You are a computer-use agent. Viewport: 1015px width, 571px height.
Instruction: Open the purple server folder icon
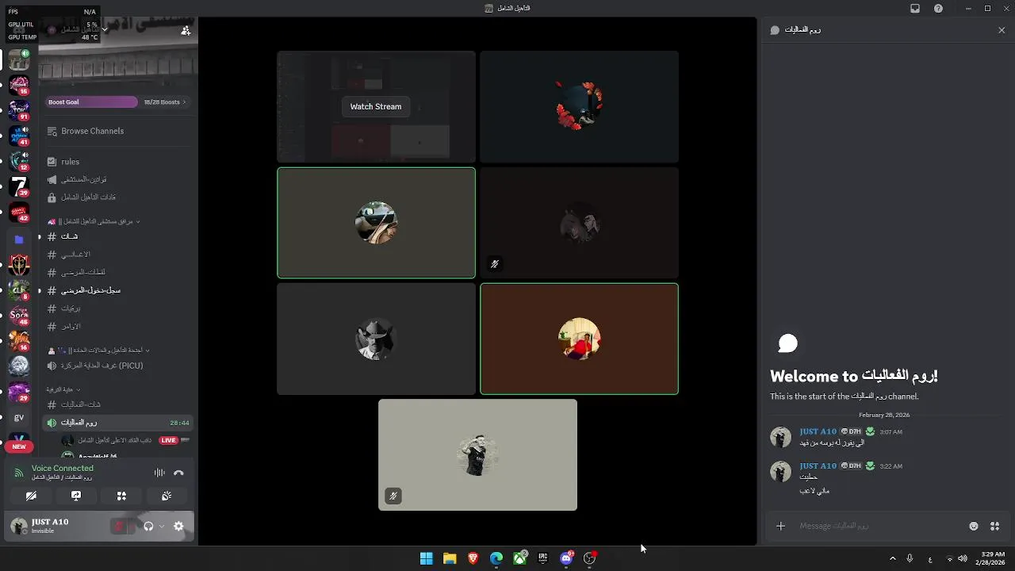coord(19,239)
